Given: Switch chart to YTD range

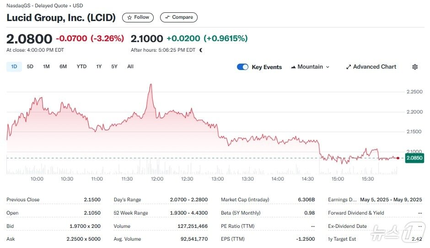Looking at the screenshot, I should coord(81,66).
